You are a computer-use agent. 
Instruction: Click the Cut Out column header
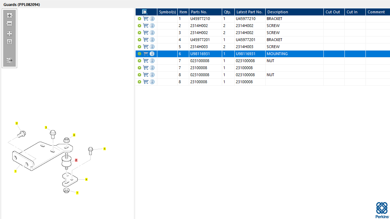pos(334,12)
